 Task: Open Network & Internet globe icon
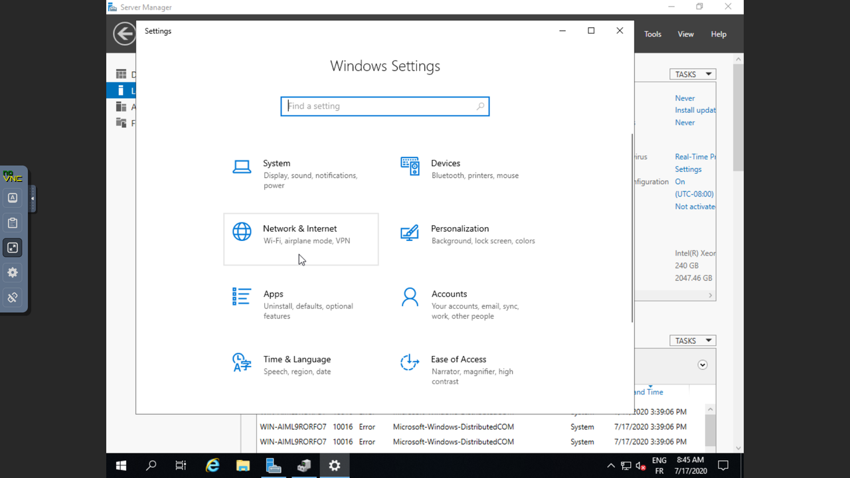click(242, 231)
